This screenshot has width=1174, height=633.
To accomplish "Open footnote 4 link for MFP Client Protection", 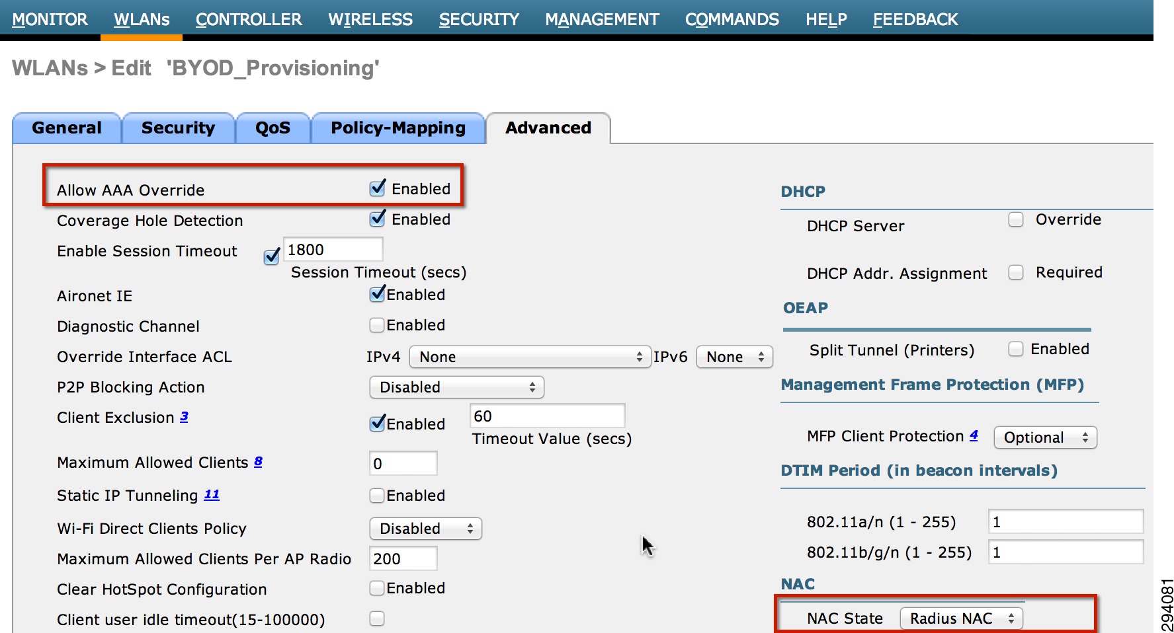I will (x=974, y=435).
